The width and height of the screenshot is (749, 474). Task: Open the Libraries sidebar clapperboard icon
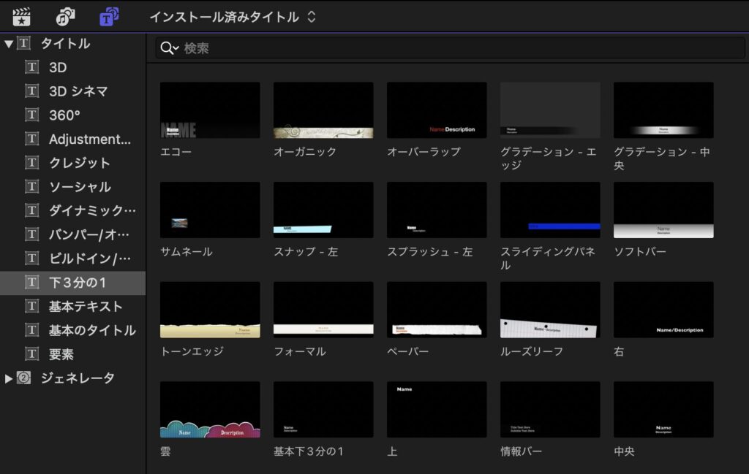point(21,16)
